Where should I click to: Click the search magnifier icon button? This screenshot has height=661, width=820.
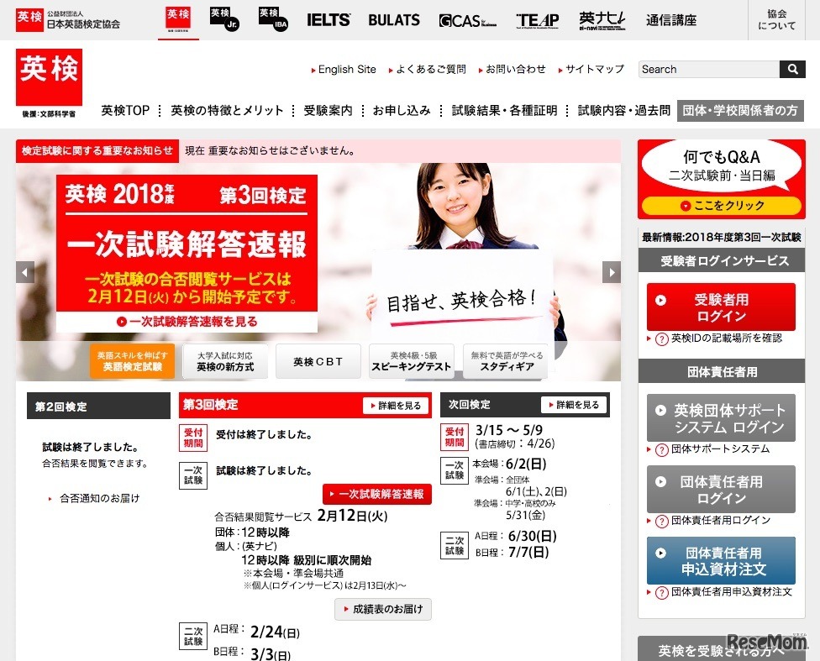[791, 69]
